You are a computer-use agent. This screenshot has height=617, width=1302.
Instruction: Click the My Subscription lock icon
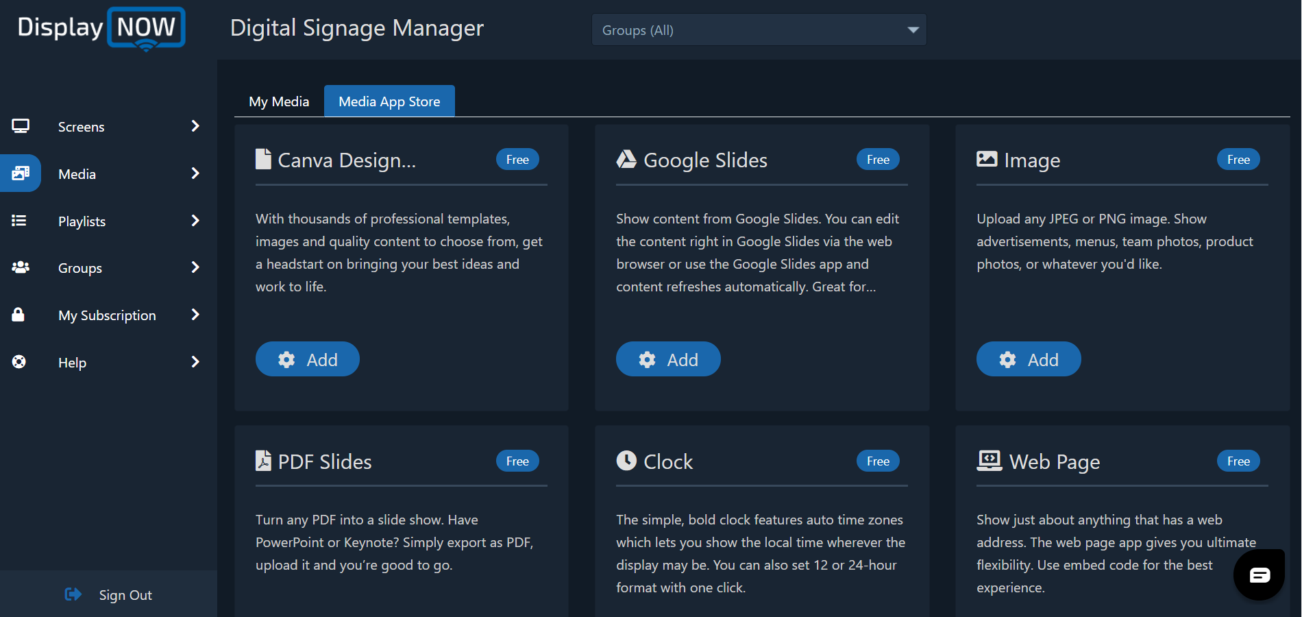click(x=19, y=315)
